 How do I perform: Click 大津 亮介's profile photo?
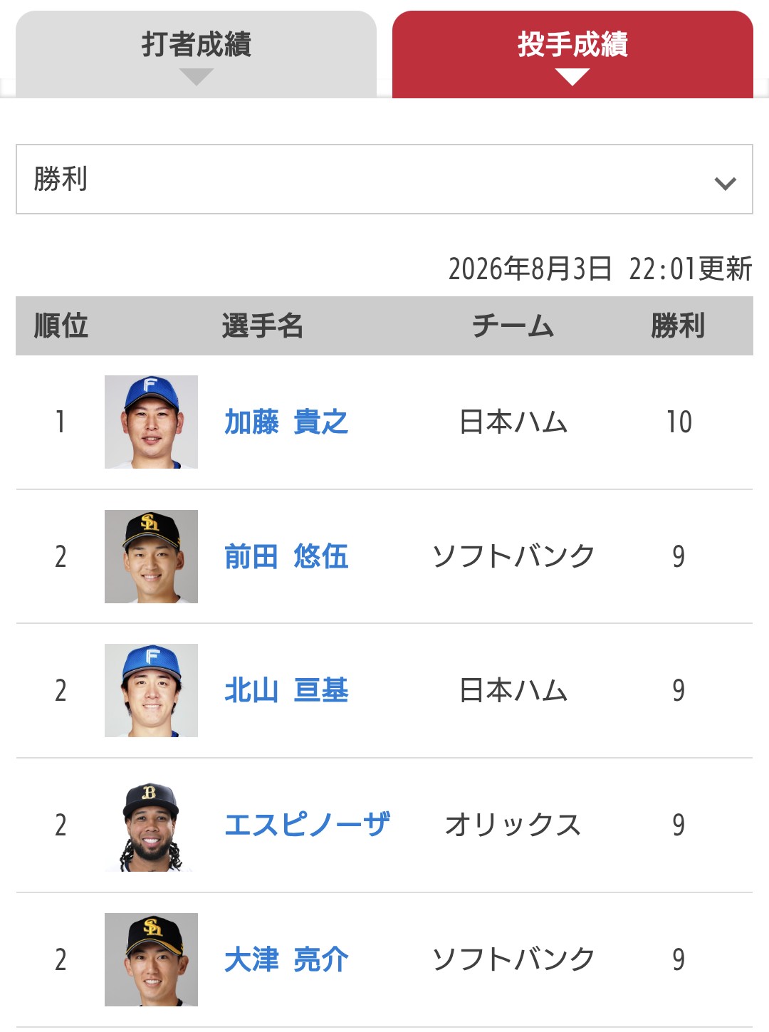point(151,959)
